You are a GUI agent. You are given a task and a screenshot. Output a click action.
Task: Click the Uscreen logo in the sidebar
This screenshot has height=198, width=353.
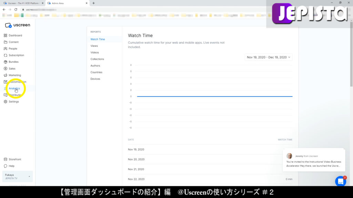tap(18, 25)
